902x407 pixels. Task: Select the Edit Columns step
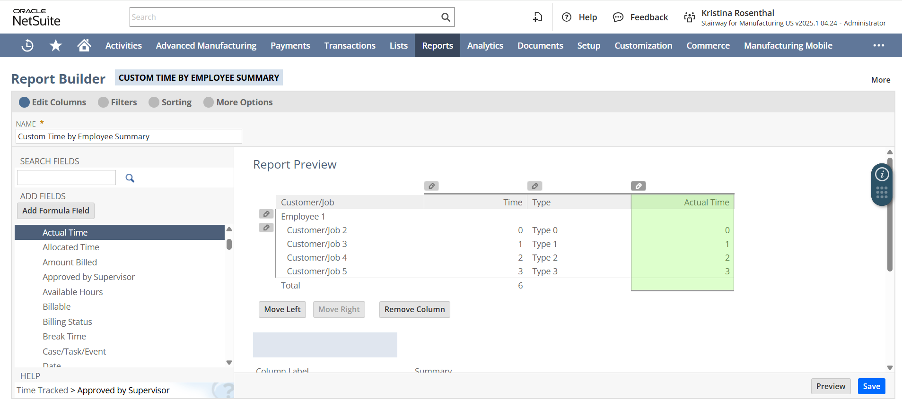pos(53,102)
